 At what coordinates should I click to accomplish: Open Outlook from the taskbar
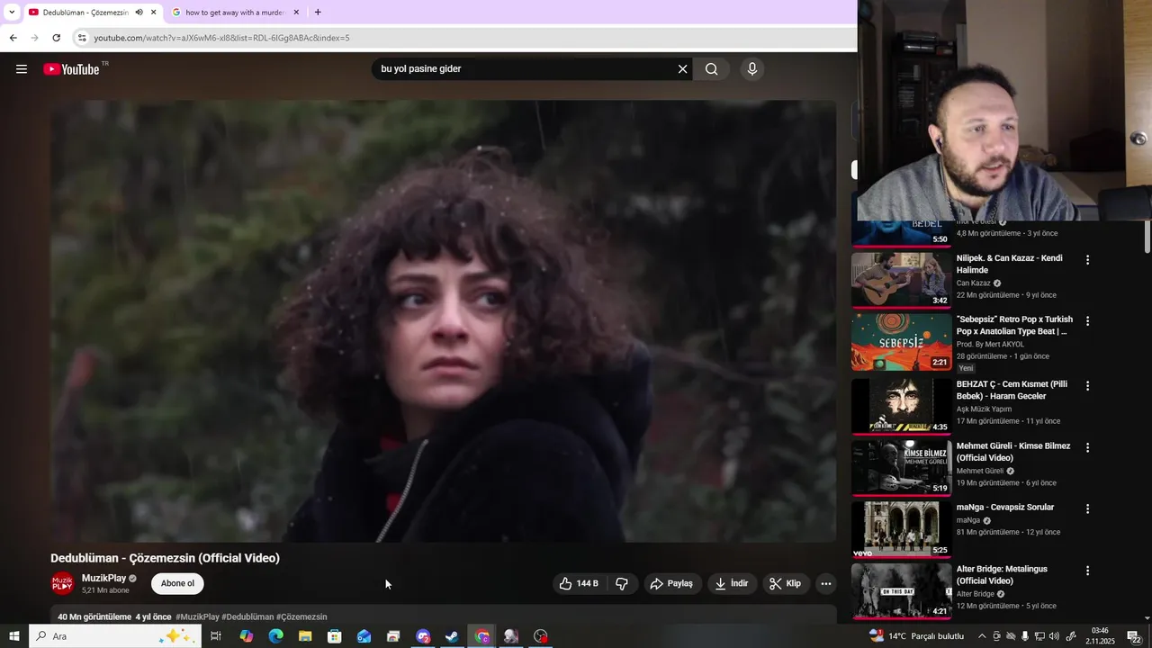(x=364, y=636)
